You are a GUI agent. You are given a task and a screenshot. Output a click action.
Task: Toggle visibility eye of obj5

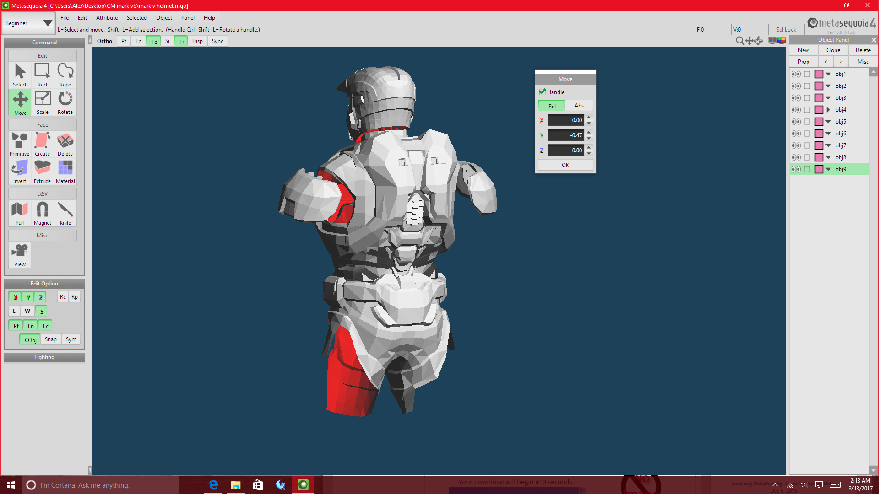[x=796, y=122]
